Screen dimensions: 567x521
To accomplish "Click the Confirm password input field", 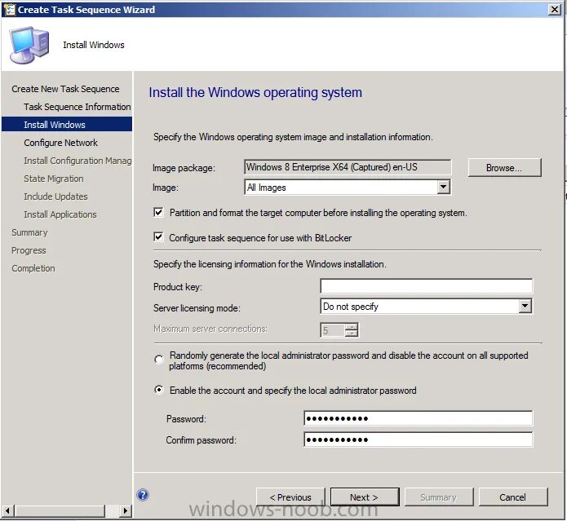I will [418, 439].
